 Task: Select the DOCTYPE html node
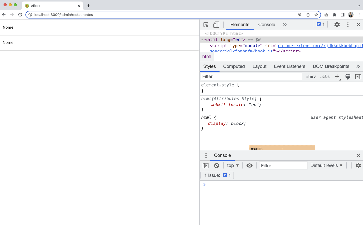(224, 33)
